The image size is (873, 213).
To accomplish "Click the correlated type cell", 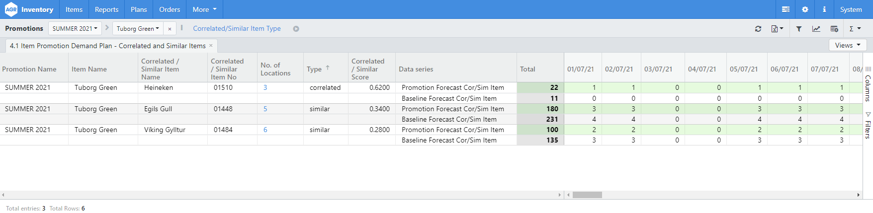I will tap(326, 87).
